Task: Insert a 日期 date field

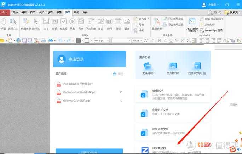Action: (118, 23)
